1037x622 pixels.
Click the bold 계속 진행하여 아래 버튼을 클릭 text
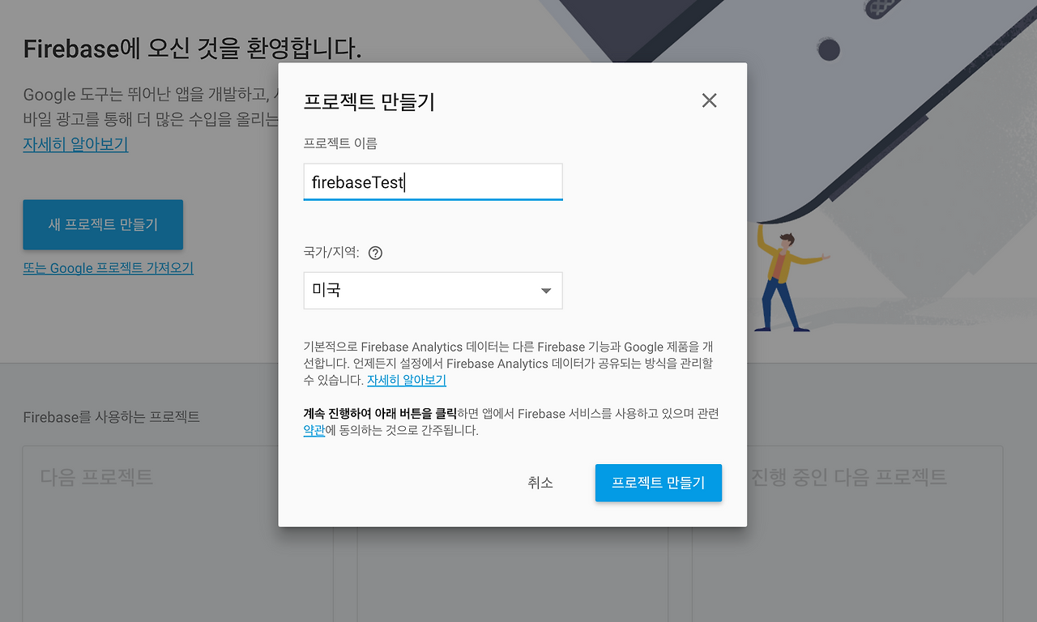[380, 414]
